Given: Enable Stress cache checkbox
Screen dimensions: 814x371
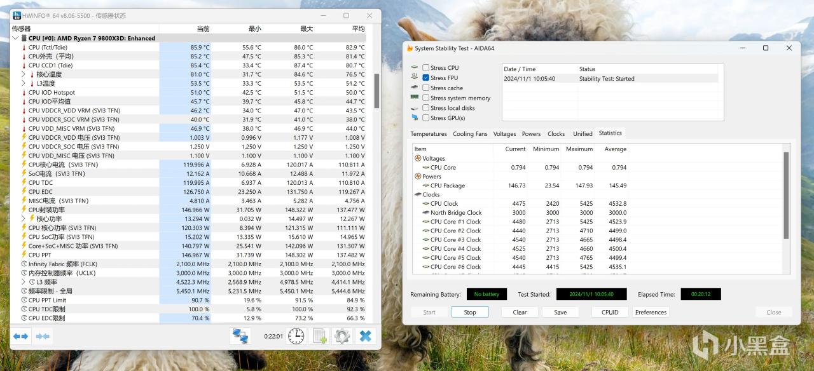Looking at the screenshot, I should pyautogui.click(x=425, y=88).
